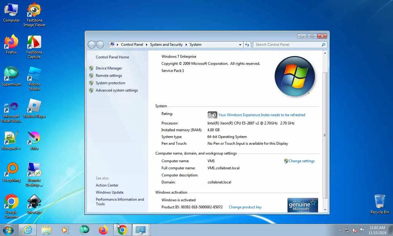The width and height of the screenshot is (393, 236).
Task: Click the search magnifier icon
Action: click(323, 45)
